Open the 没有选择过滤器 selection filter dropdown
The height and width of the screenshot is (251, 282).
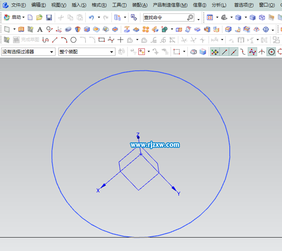pyautogui.click(x=28, y=52)
